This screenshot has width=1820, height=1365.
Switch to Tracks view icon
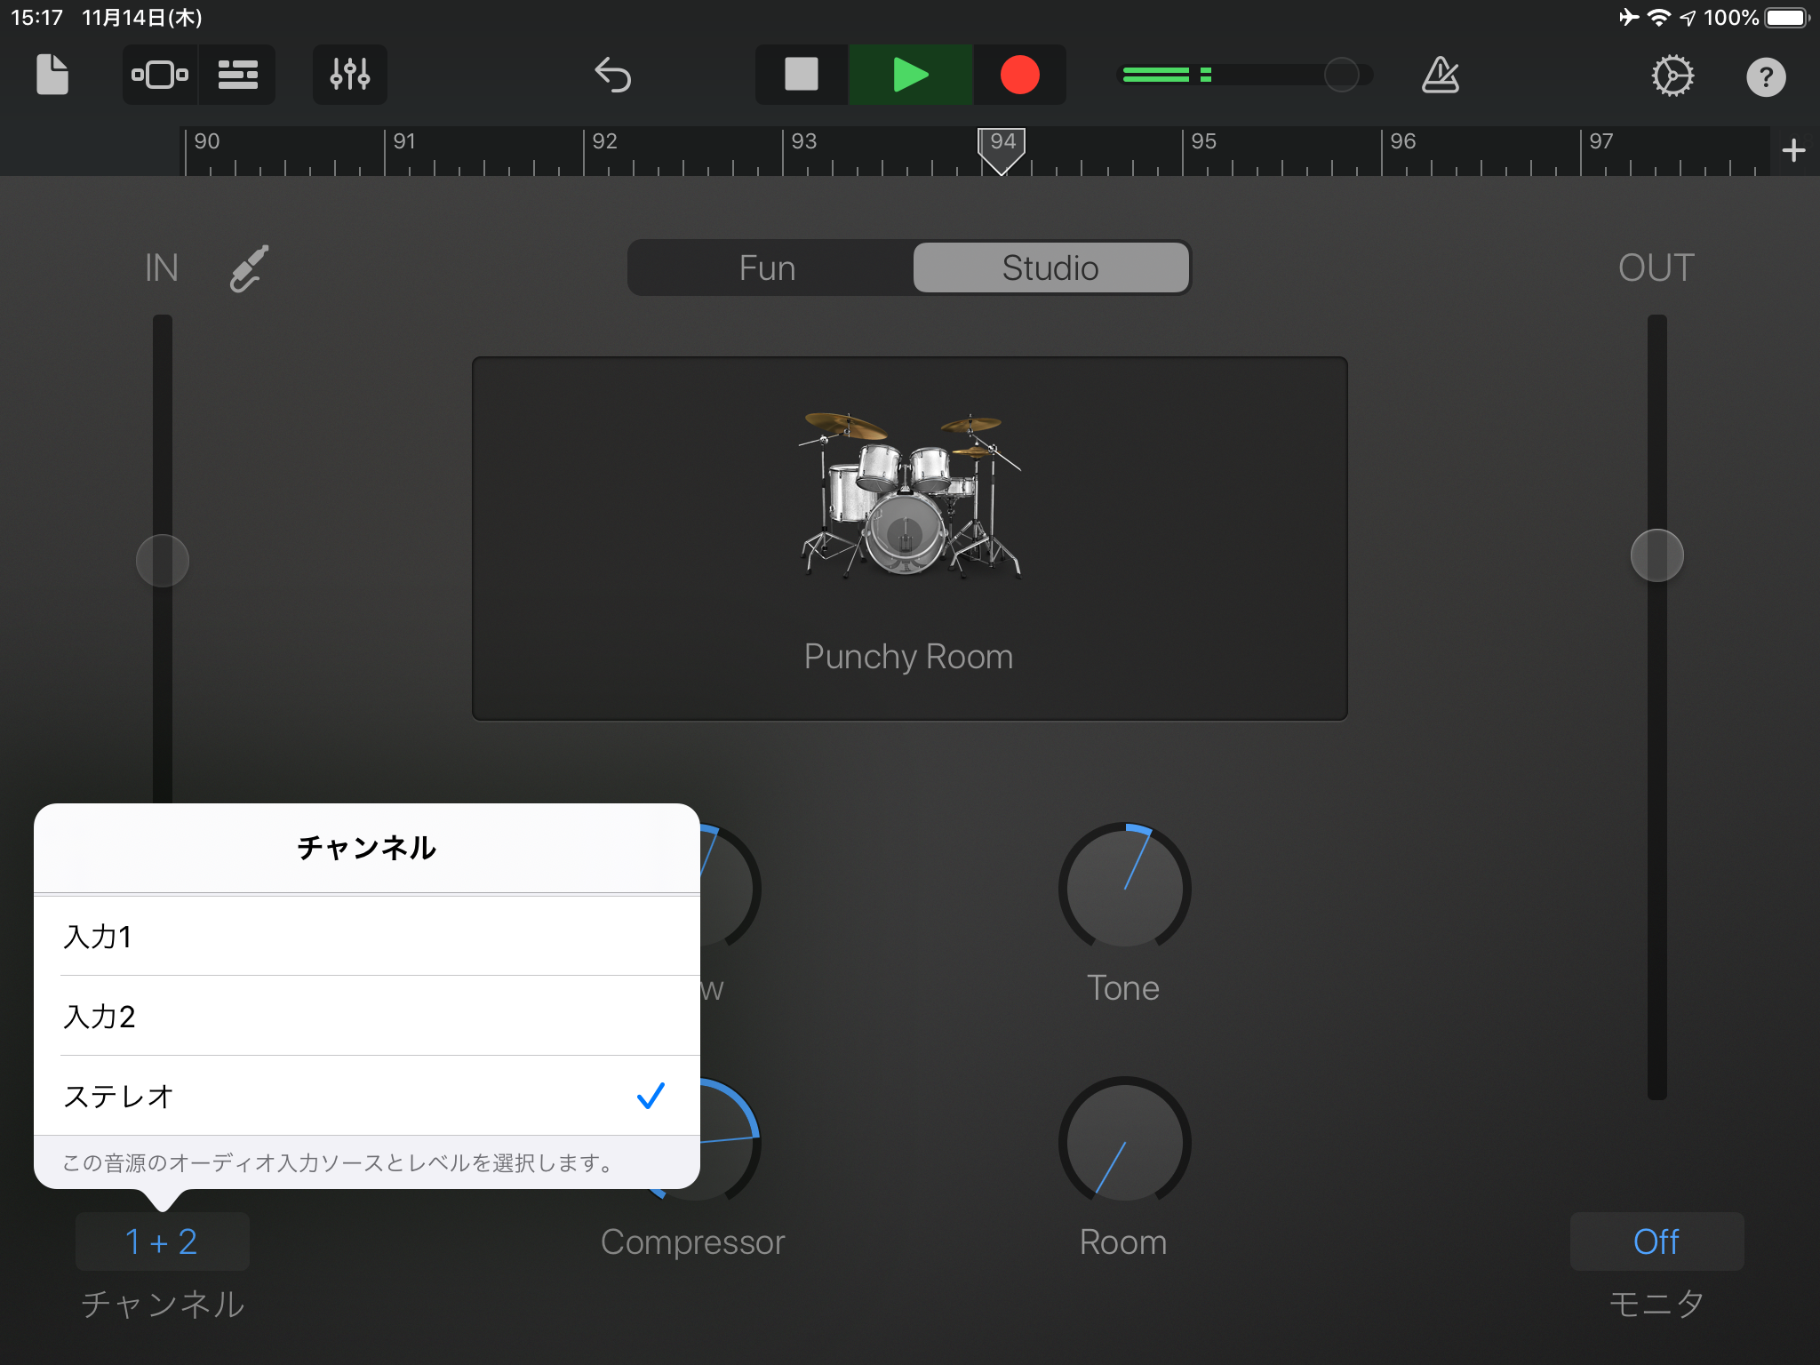point(237,75)
